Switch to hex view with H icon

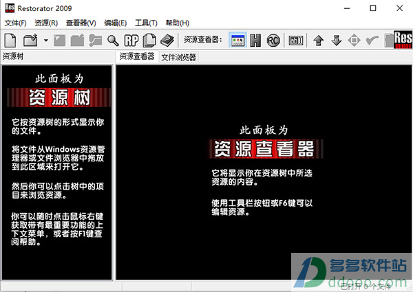click(x=255, y=41)
